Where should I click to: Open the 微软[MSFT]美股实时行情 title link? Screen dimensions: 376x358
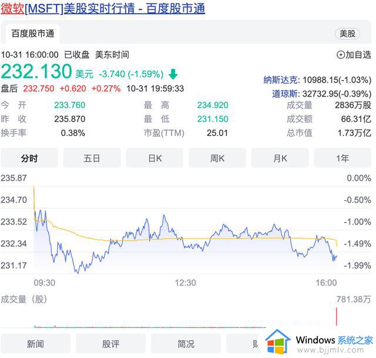point(103,9)
